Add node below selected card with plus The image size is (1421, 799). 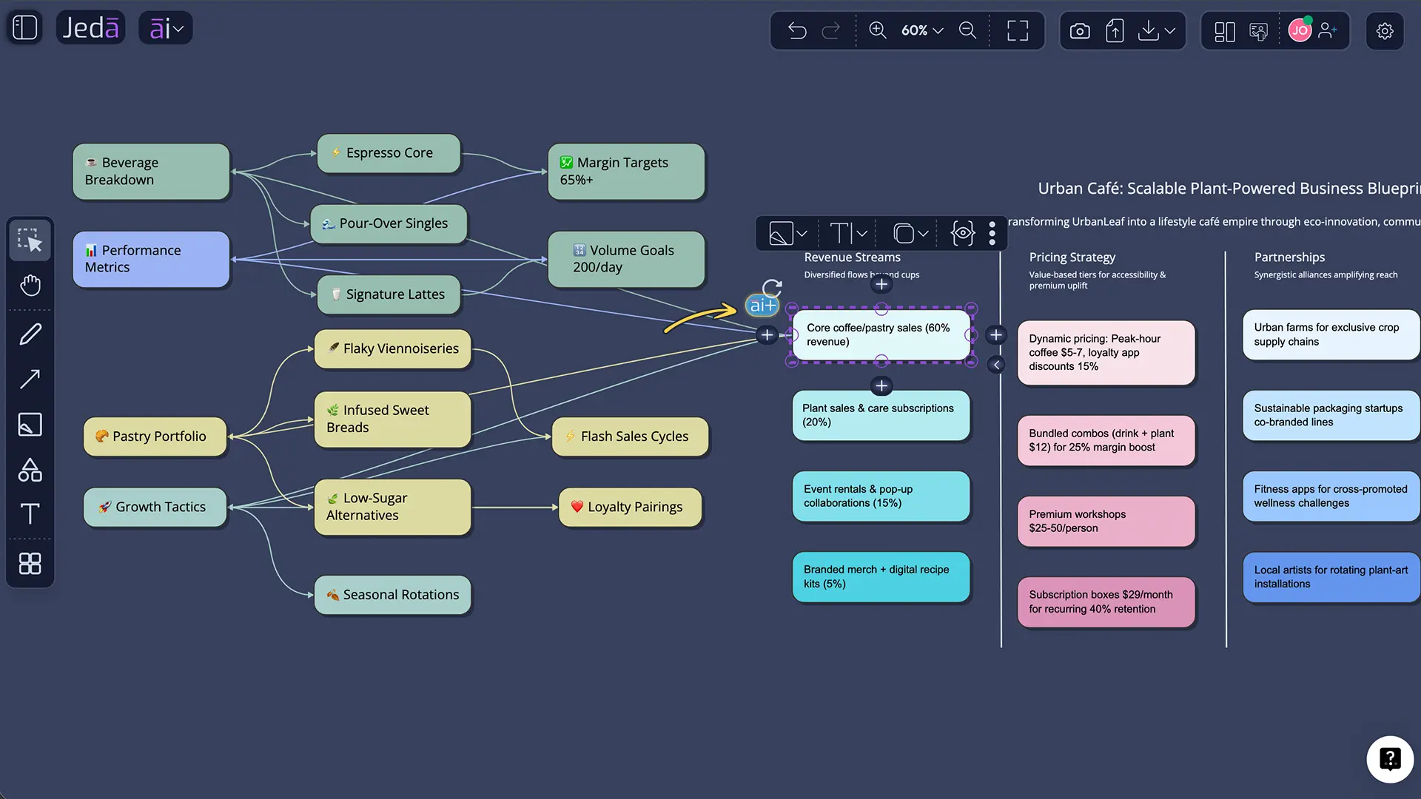click(881, 386)
